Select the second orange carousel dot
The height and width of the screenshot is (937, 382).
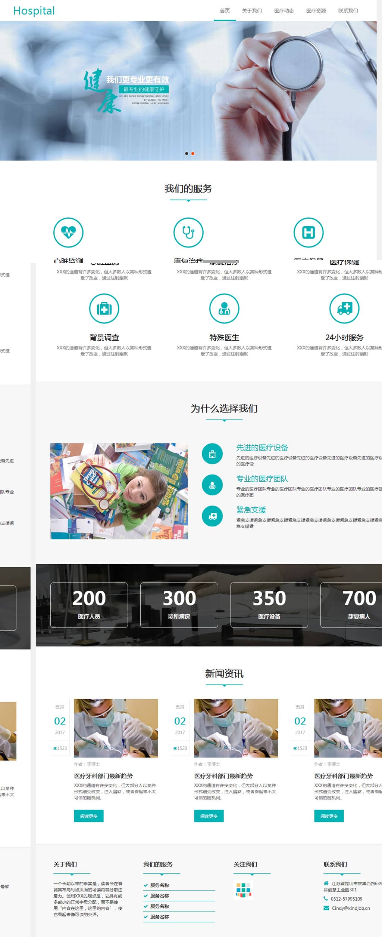pyautogui.click(x=193, y=153)
